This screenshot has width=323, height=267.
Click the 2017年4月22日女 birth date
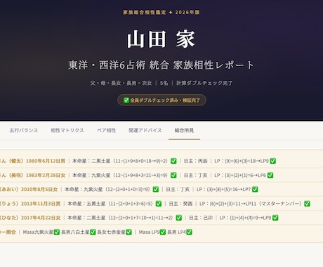pos(41,218)
